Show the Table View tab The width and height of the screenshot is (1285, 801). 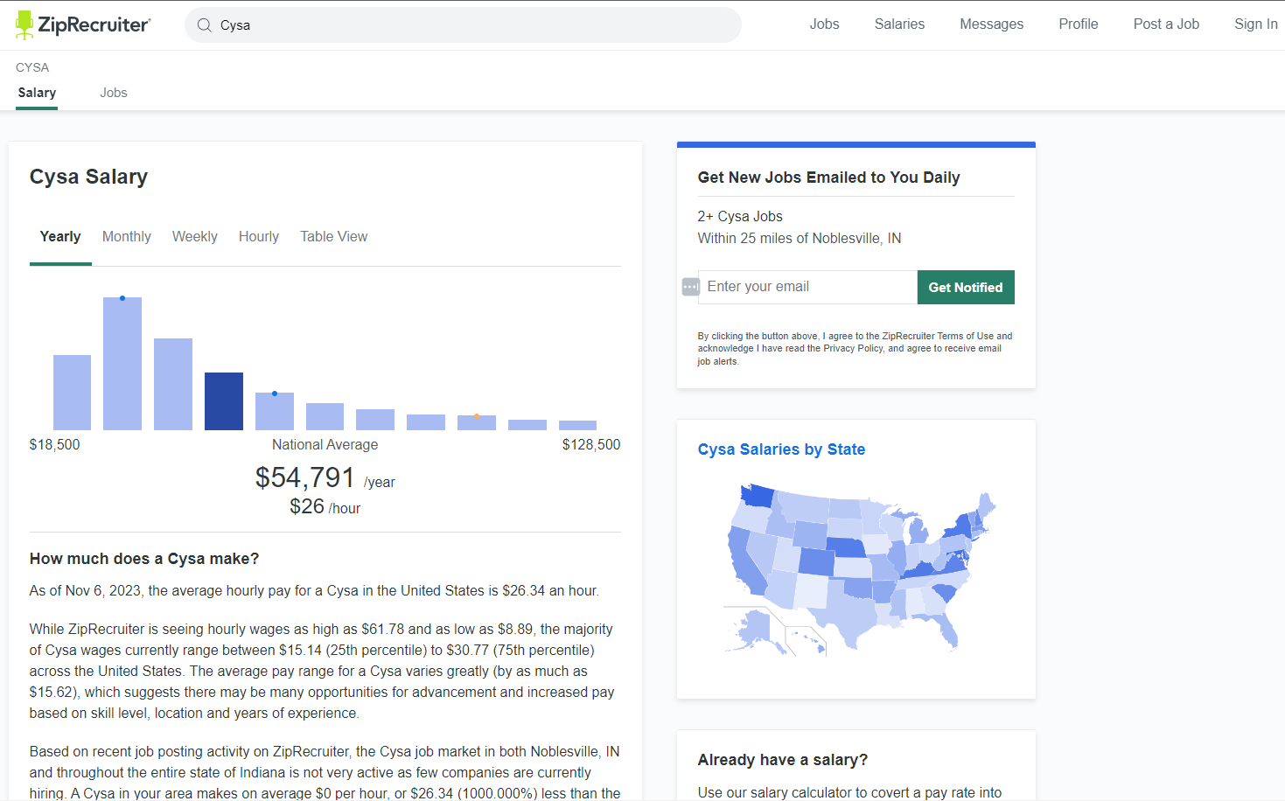333,237
